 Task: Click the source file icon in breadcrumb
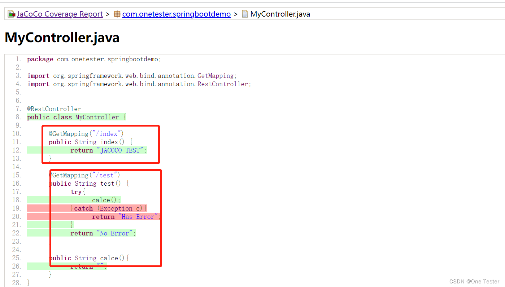pos(245,14)
